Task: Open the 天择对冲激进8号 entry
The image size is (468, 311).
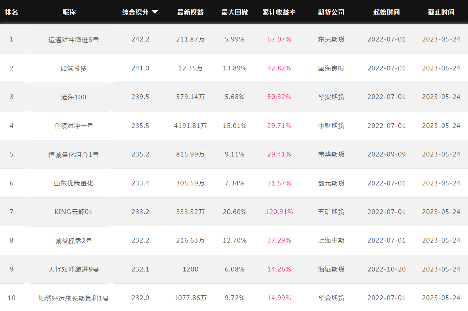Action: pos(74,269)
